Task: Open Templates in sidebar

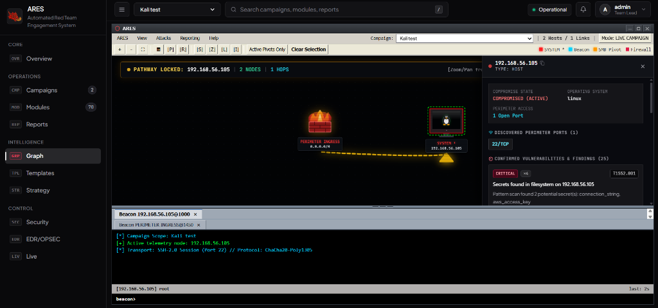Action: click(53, 173)
